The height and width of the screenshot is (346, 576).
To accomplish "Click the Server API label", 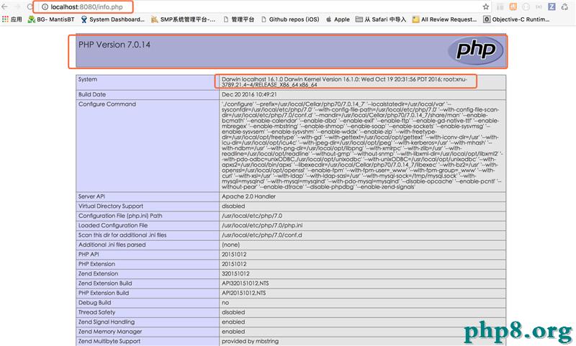I will point(91,196).
